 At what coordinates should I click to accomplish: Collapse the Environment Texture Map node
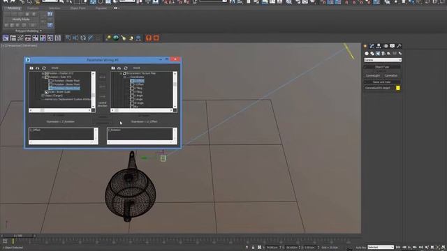(x=121, y=73)
